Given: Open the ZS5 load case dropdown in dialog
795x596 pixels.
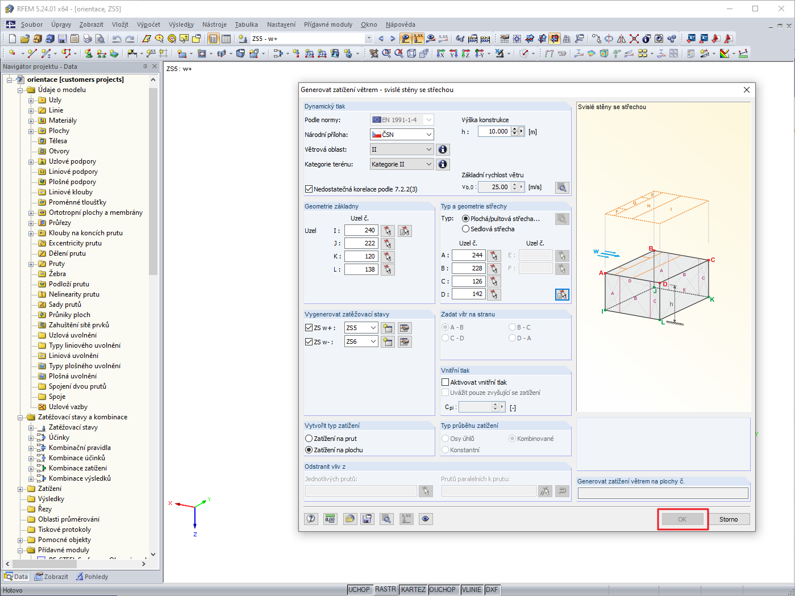Looking at the screenshot, I should click(x=361, y=328).
